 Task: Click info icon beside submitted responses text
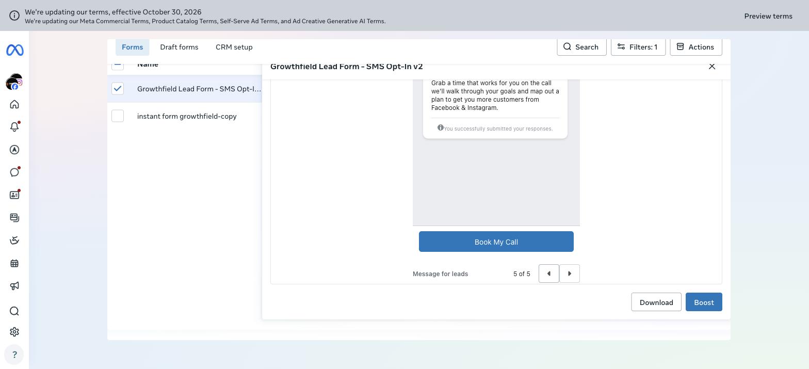point(441,127)
